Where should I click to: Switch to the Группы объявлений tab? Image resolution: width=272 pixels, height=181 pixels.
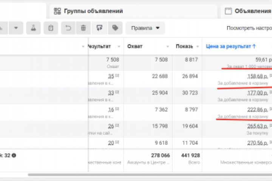tap(93, 11)
